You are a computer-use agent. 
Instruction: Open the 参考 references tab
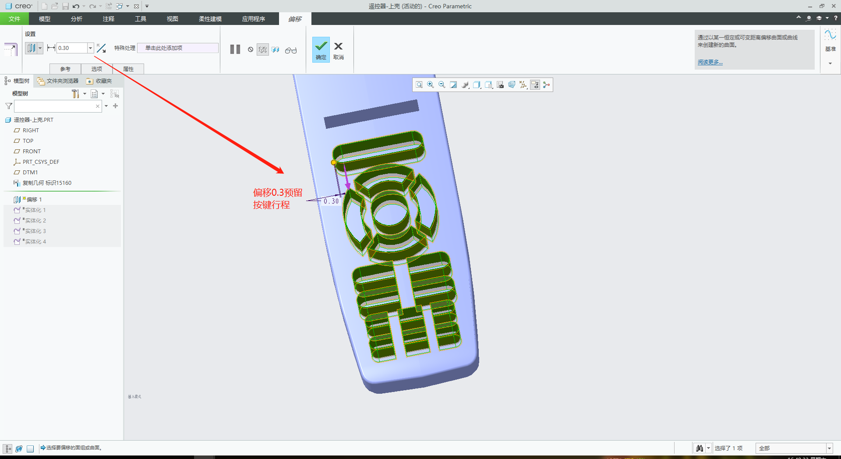pos(65,69)
